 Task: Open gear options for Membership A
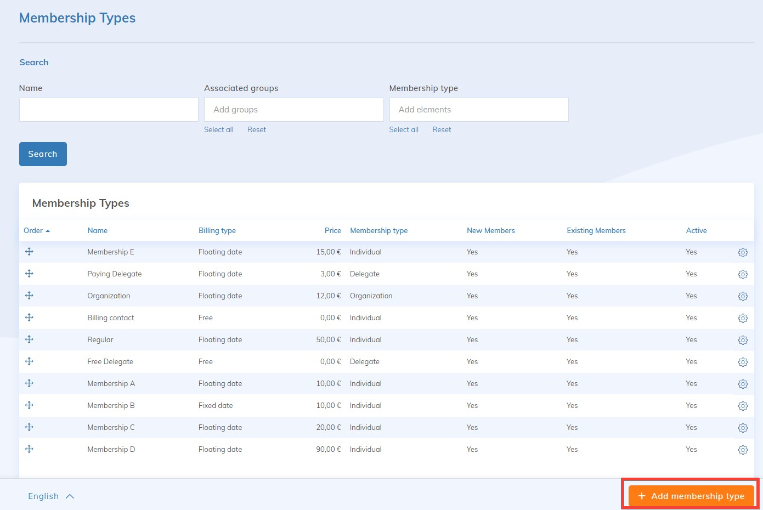743,384
